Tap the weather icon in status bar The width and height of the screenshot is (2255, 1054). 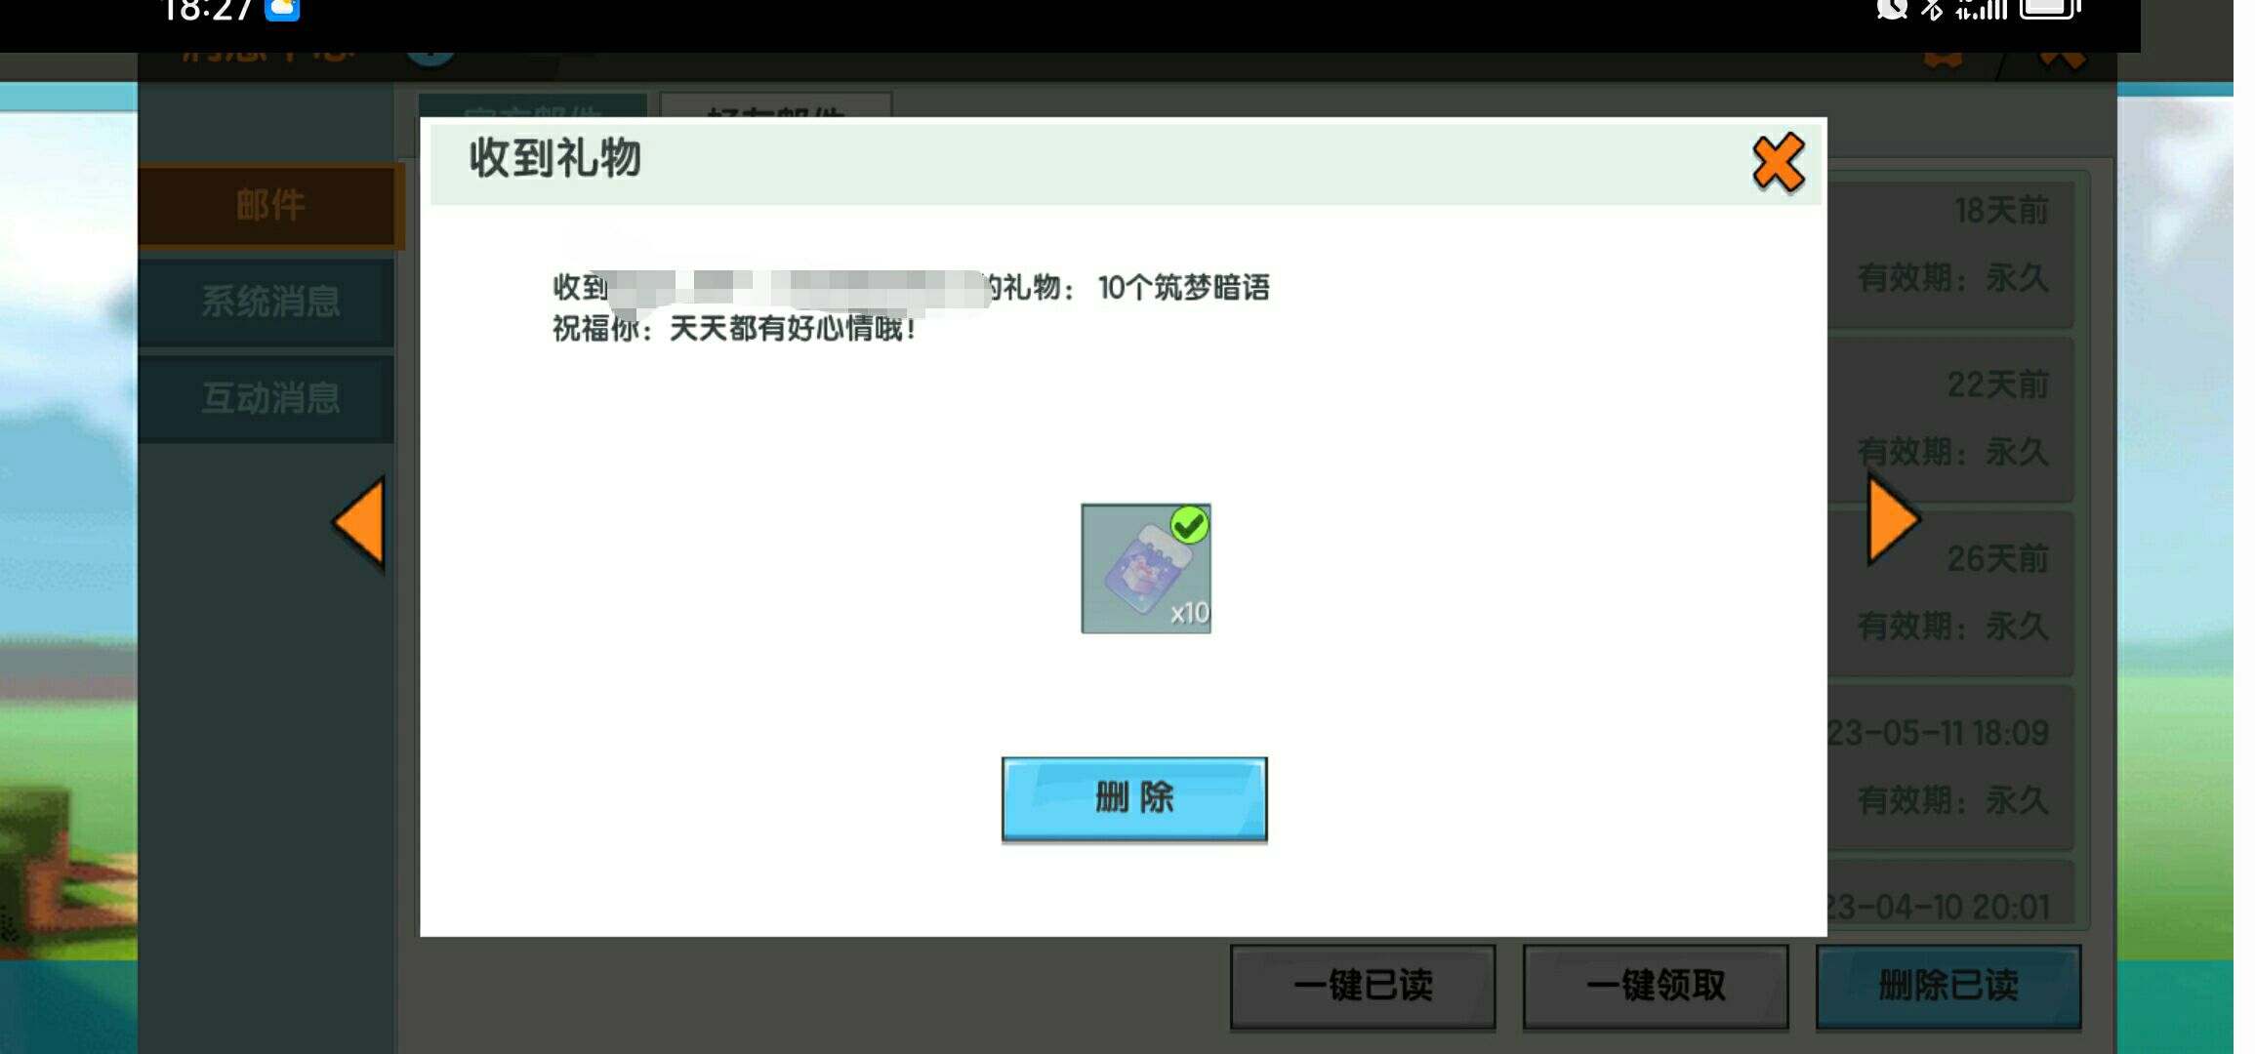(x=282, y=10)
